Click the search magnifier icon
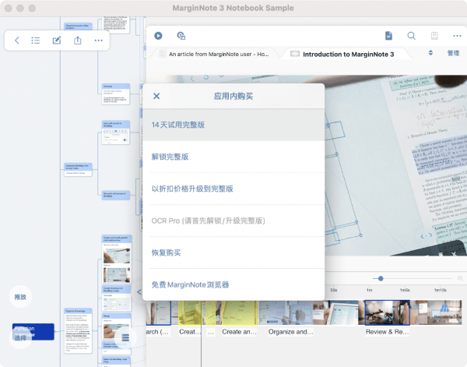The image size is (467, 367). [x=411, y=36]
